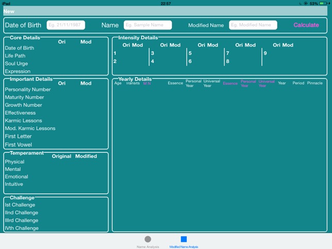Select the Growth Number row
The height and width of the screenshot is (249, 332).
click(23, 105)
